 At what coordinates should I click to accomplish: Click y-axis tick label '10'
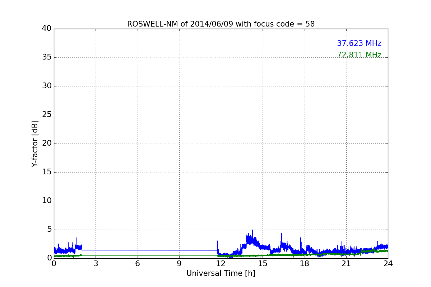[x=47, y=201]
